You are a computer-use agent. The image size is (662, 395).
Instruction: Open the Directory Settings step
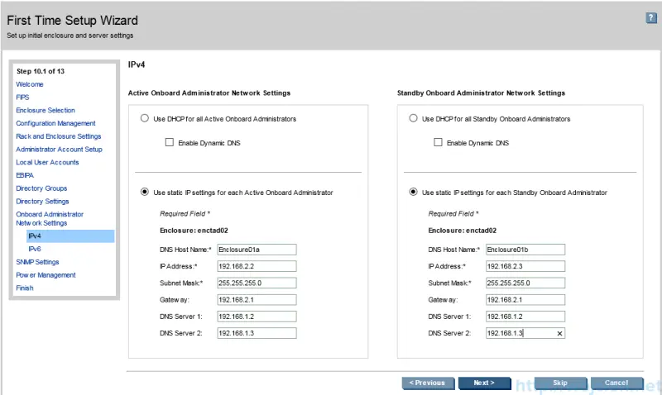tap(42, 202)
